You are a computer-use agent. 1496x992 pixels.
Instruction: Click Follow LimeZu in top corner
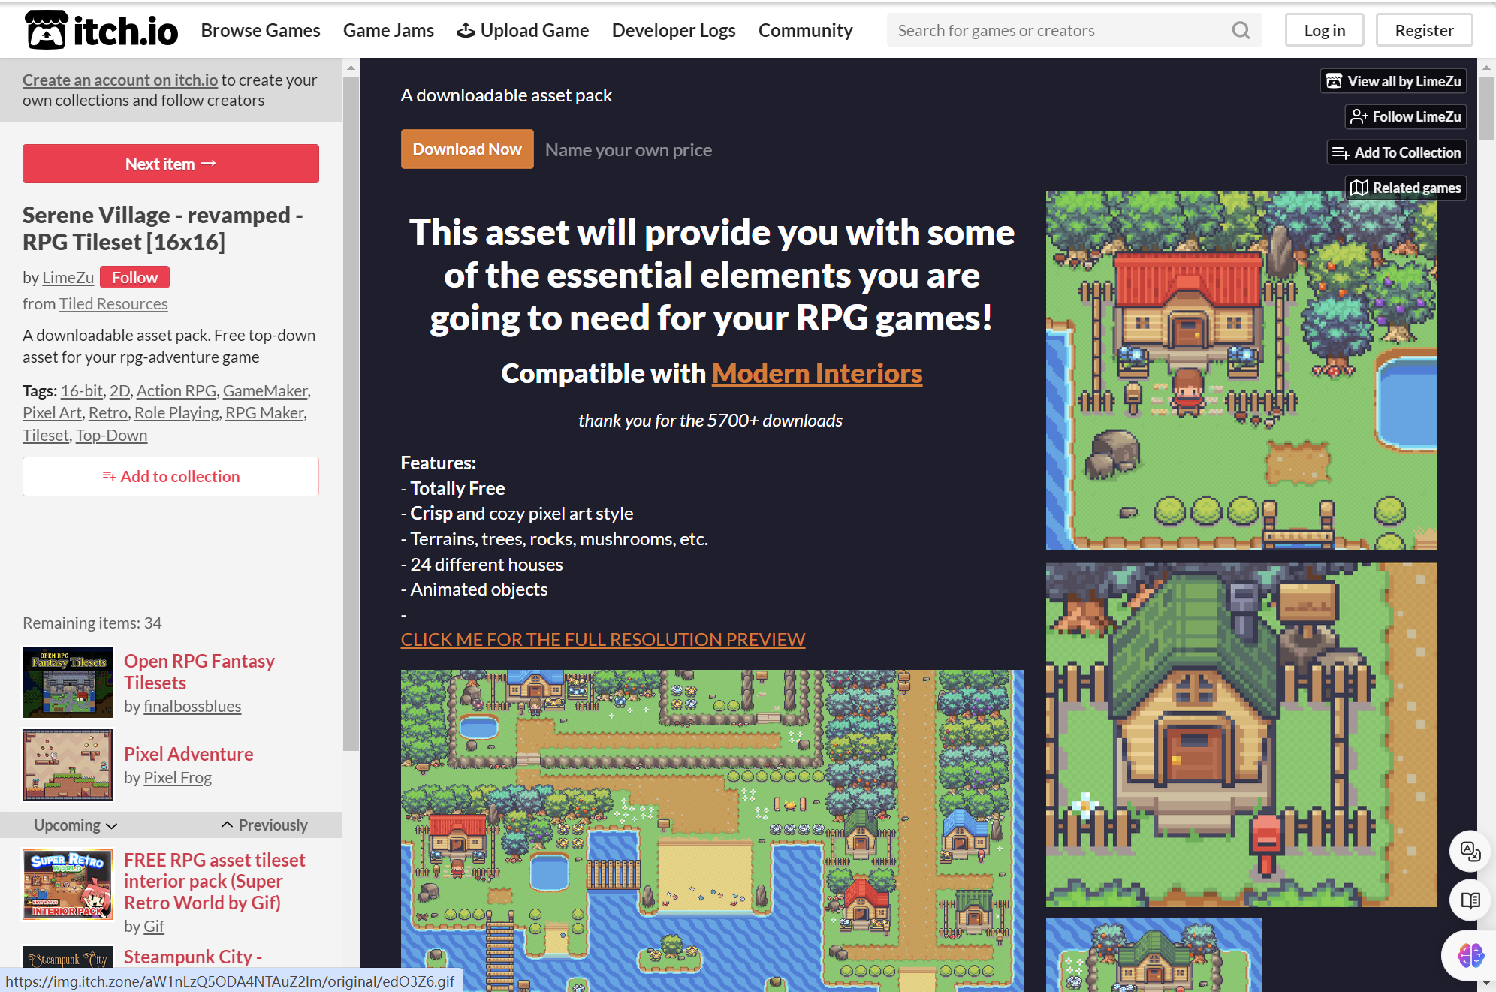point(1405,116)
